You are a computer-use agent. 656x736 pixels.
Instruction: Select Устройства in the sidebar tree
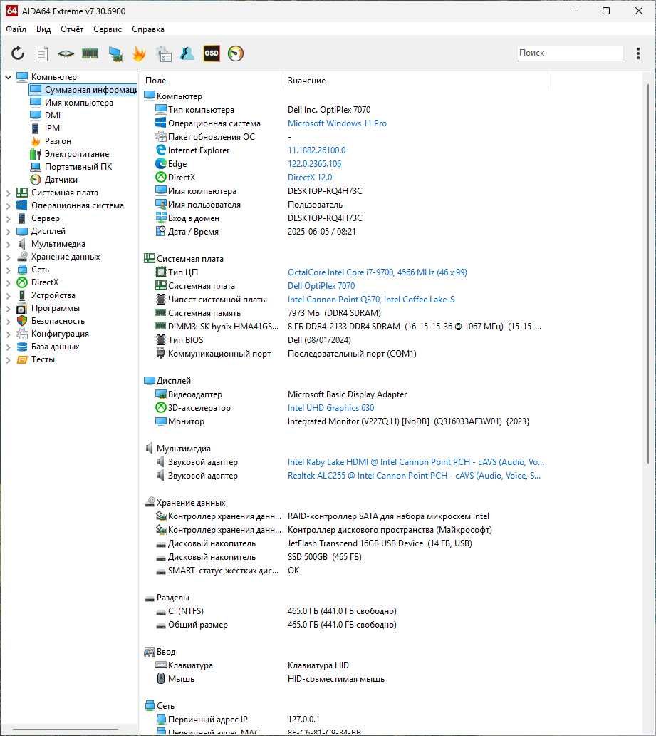coord(53,295)
